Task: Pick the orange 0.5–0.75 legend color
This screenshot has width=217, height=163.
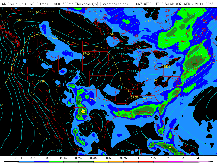Action: pyautogui.click(x=116, y=162)
